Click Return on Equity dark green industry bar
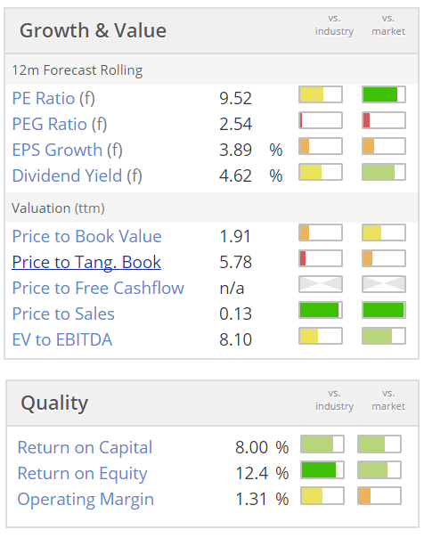 [x=322, y=470]
